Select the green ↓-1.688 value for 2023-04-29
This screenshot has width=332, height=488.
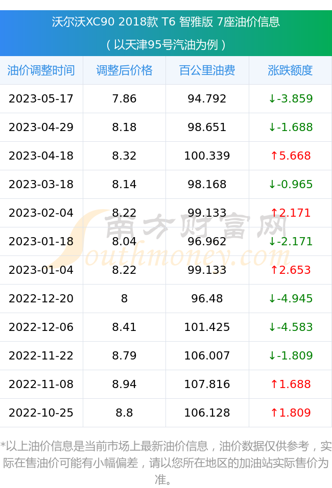pyautogui.click(x=290, y=127)
